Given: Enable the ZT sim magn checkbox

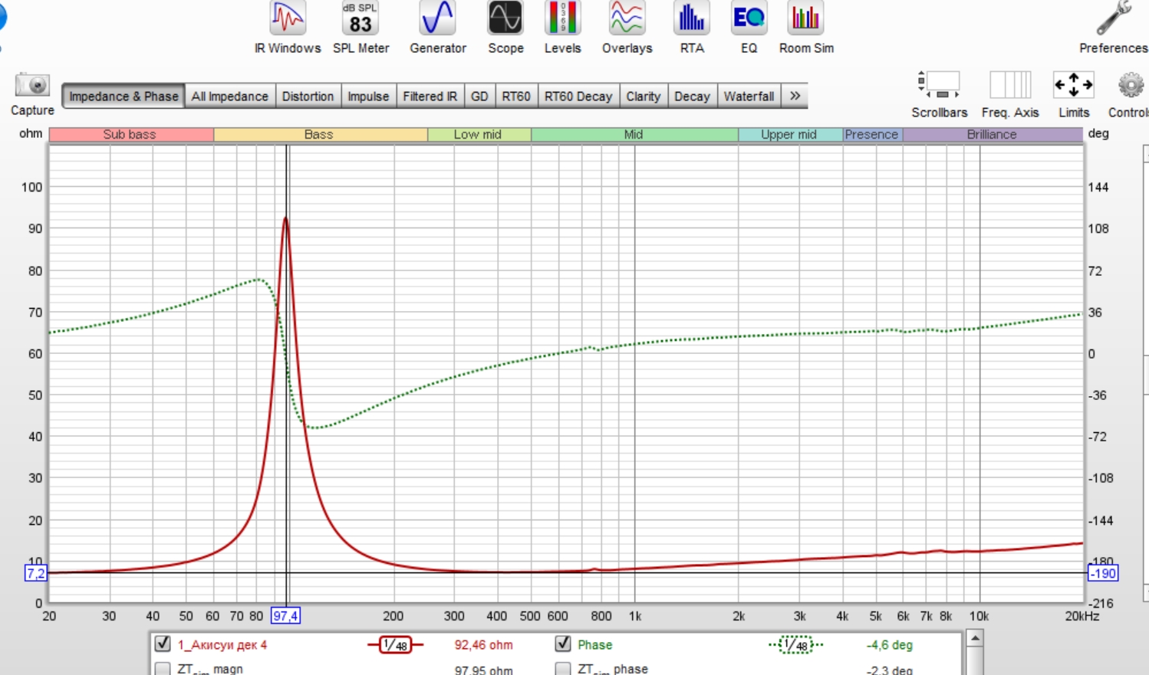Looking at the screenshot, I should [x=163, y=669].
